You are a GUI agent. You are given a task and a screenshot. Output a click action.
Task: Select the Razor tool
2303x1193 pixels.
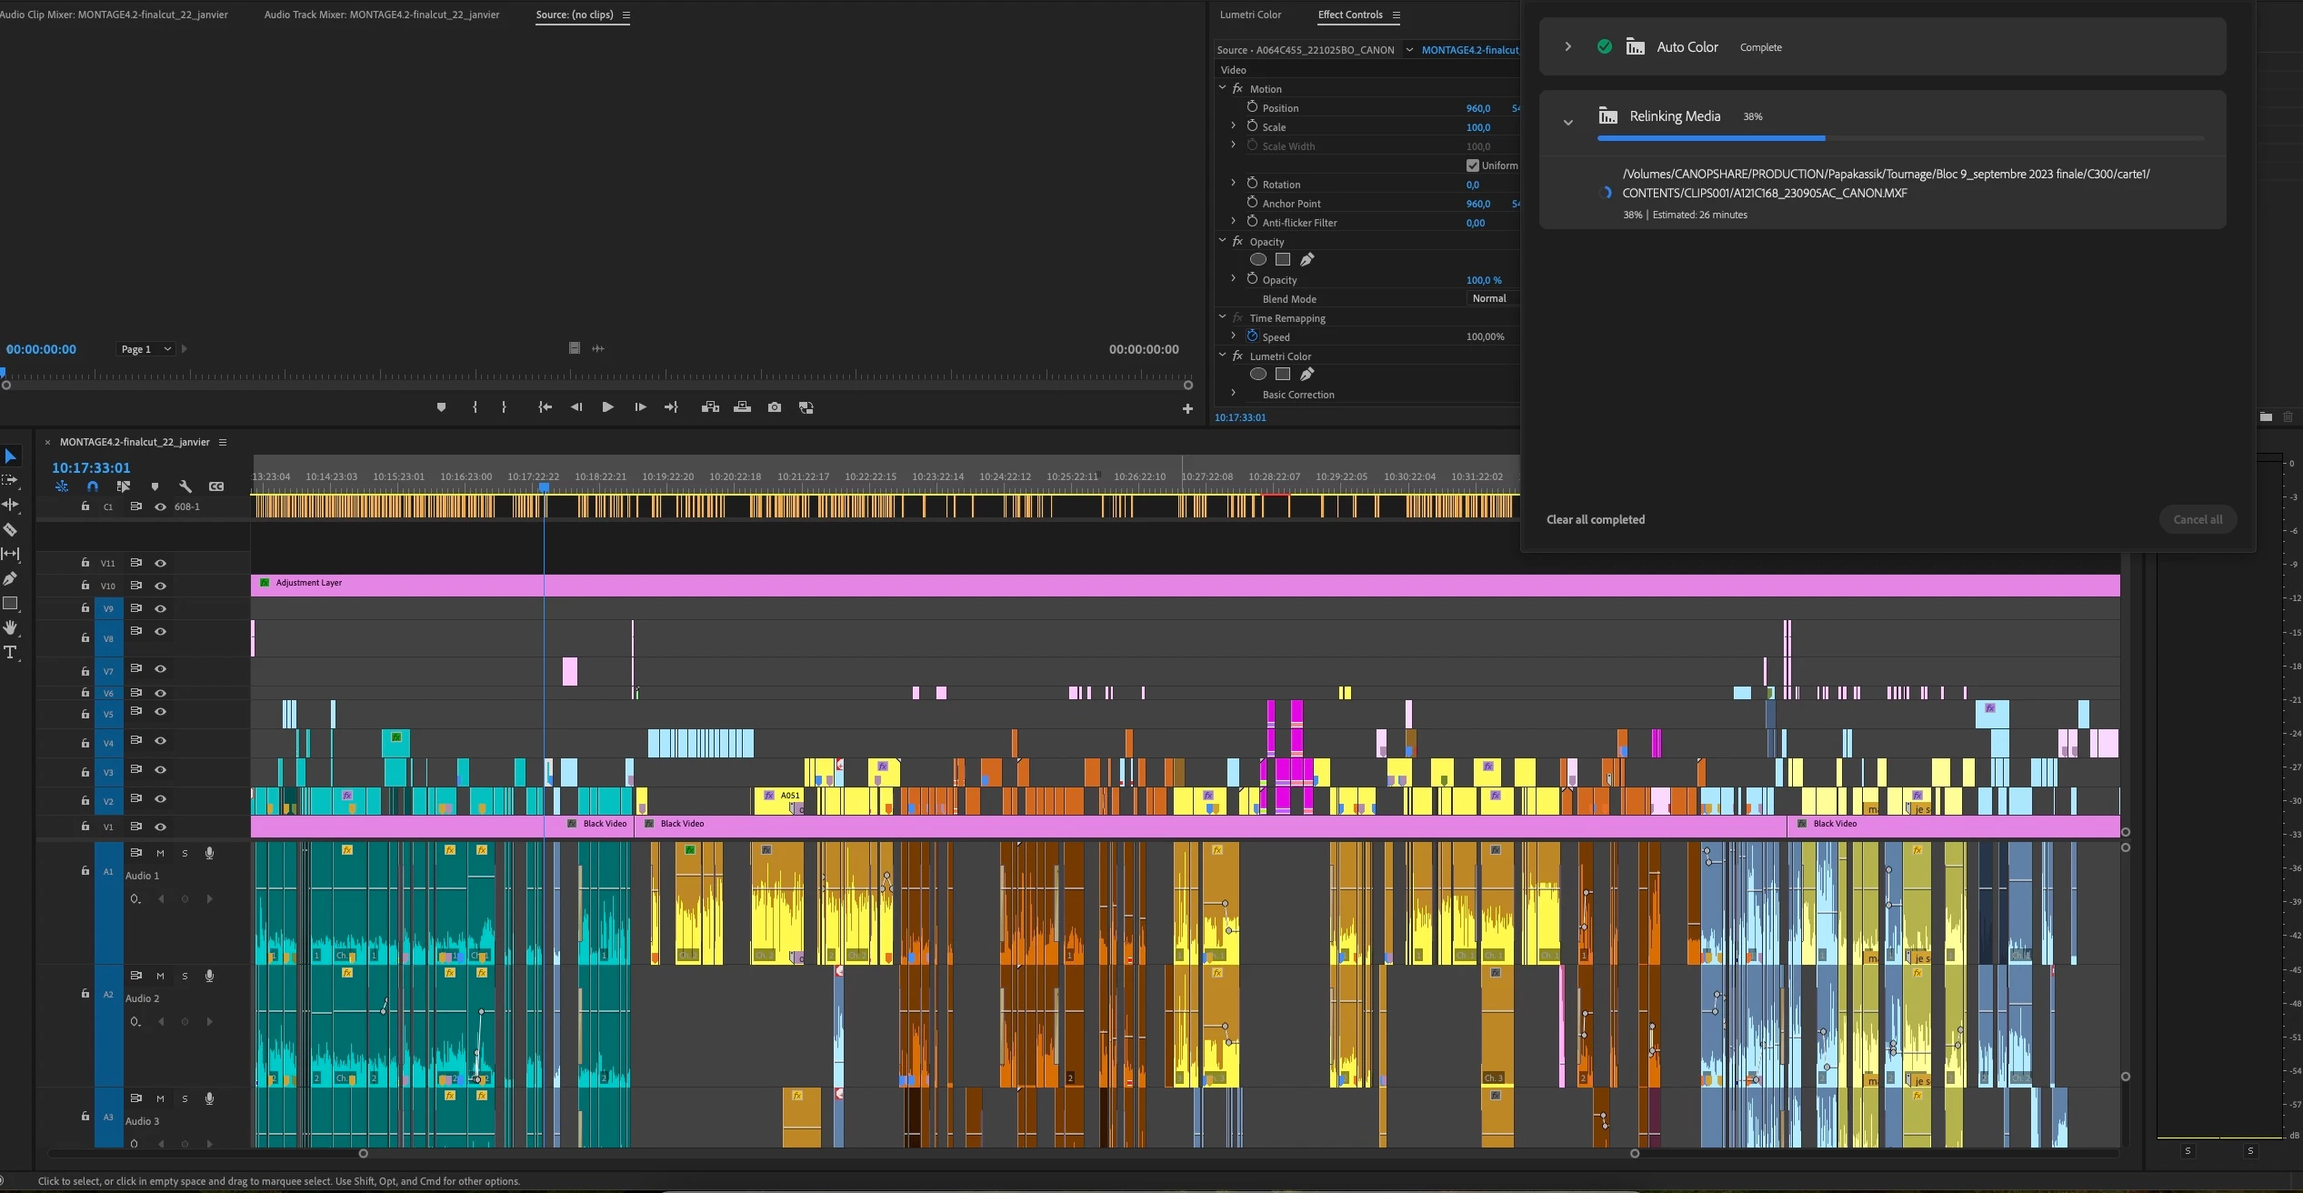[x=11, y=529]
